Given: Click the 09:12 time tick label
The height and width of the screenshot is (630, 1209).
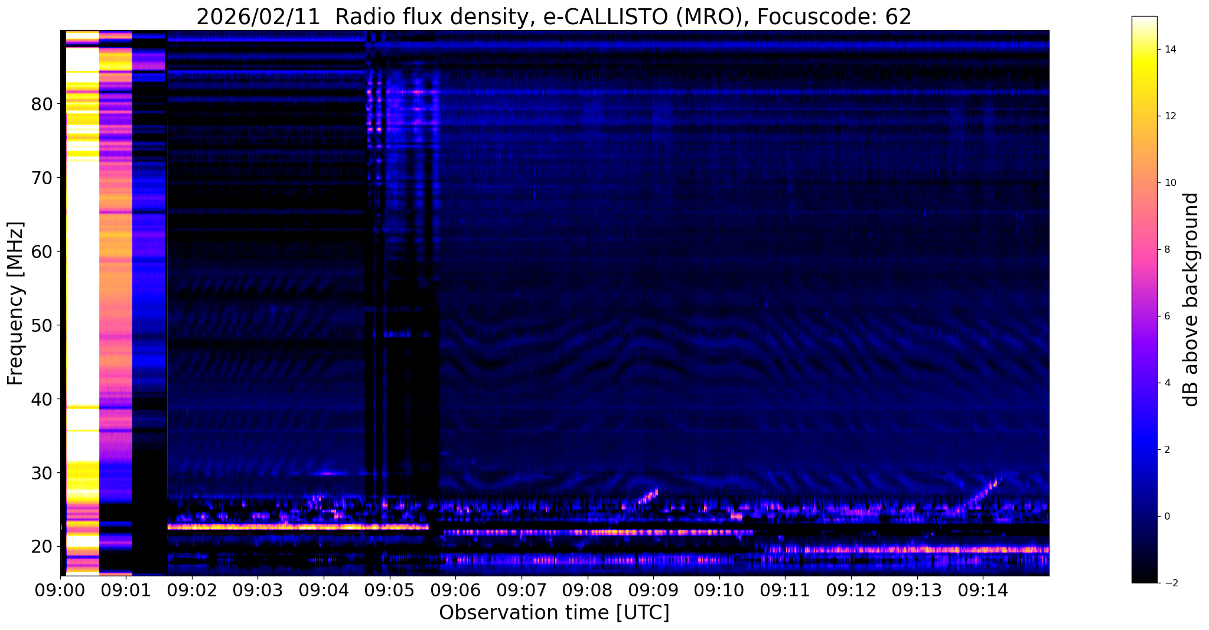Looking at the screenshot, I should tap(851, 589).
